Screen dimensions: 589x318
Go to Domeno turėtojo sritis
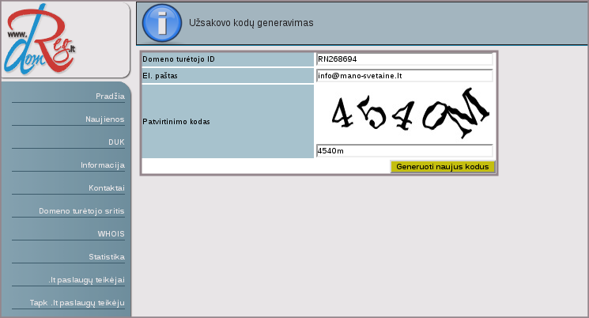click(82, 211)
